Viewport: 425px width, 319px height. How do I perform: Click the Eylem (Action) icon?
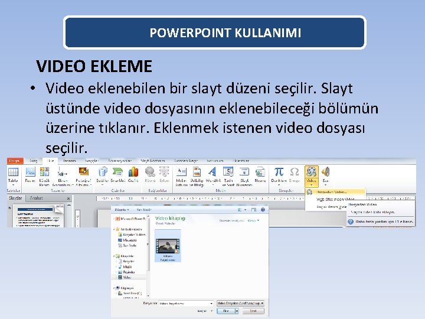tap(164, 172)
